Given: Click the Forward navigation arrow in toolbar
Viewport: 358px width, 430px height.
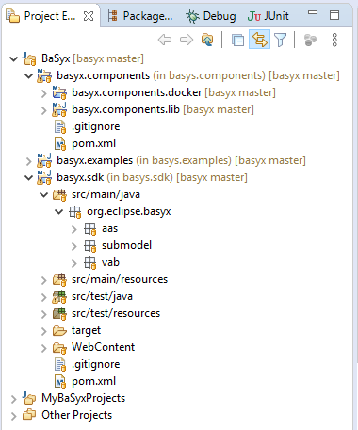Looking at the screenshot, I should coord(187,40).
